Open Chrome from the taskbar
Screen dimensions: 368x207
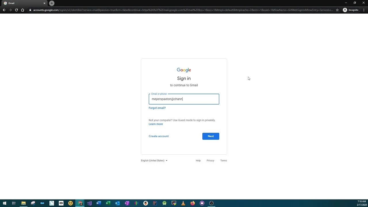80,203
